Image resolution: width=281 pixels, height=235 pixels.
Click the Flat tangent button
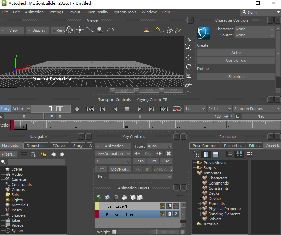[152, 161]
